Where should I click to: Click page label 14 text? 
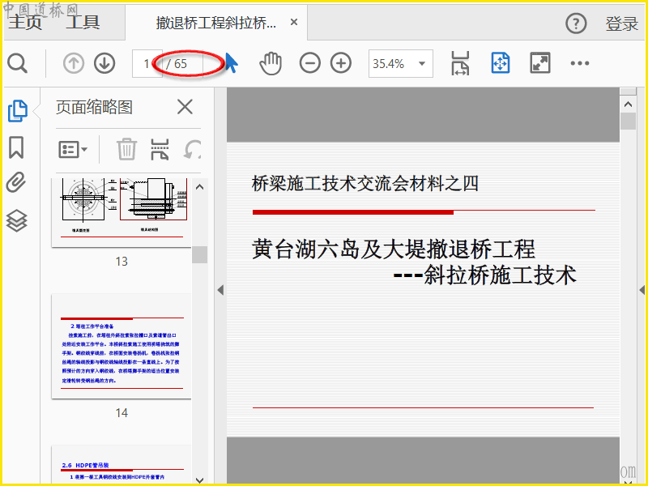click(x=122, y=412)
